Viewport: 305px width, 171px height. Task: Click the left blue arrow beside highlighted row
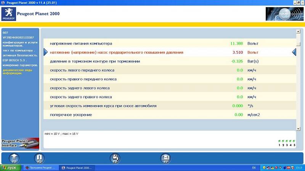(x=45, y=52)
